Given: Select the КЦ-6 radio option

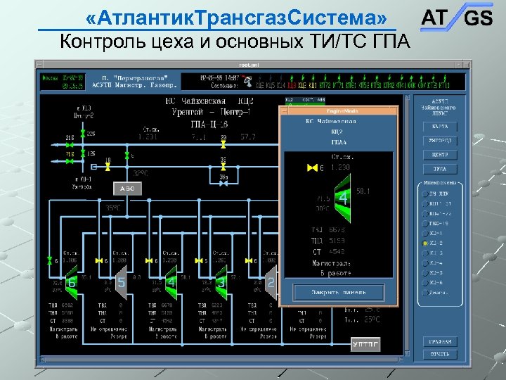Looking at the screenshot, I should [425, 283].
